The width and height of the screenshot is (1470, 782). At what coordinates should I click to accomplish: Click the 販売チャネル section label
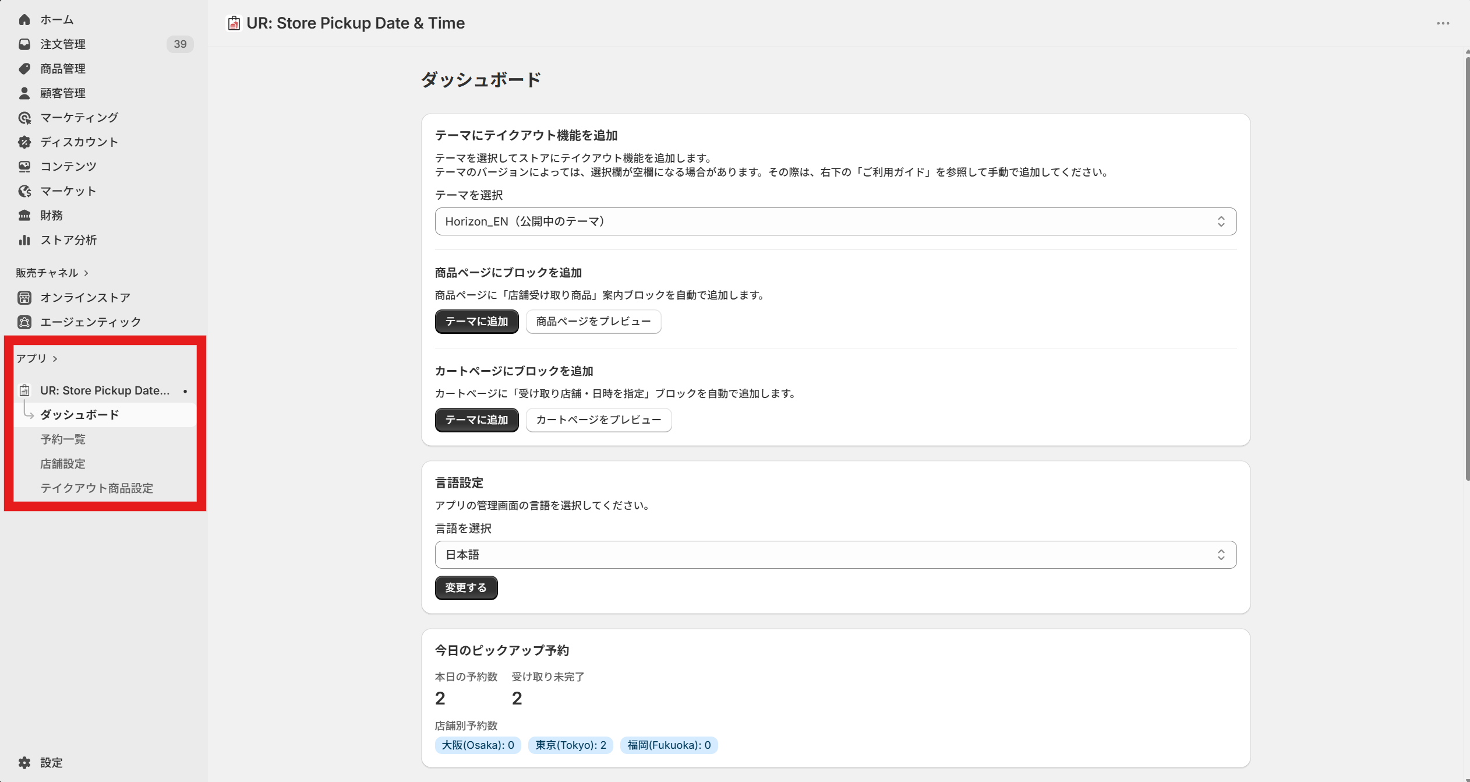pos(47,273)
